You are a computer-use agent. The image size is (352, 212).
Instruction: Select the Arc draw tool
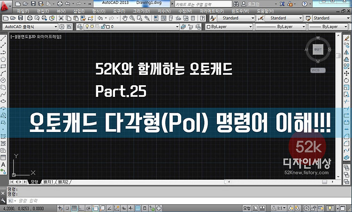(x=3, y=73)
